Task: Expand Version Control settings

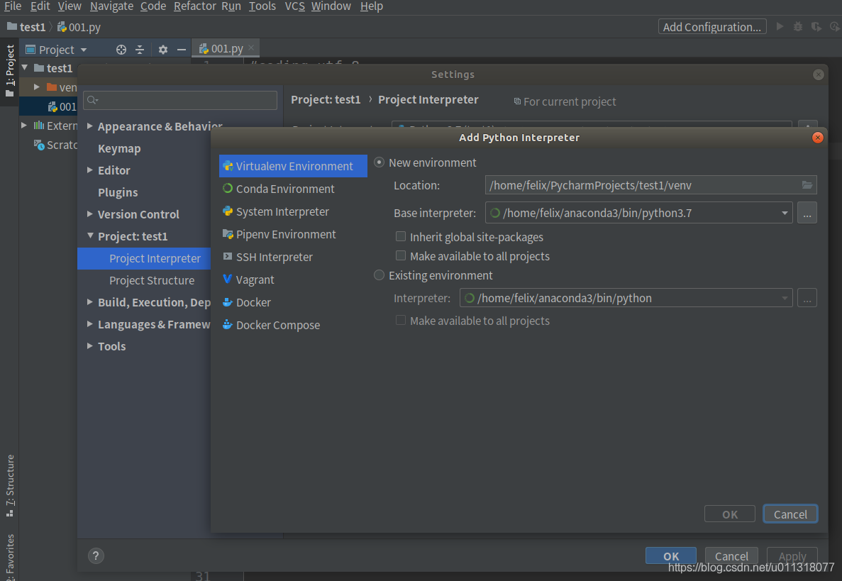Action: point(89,214)
